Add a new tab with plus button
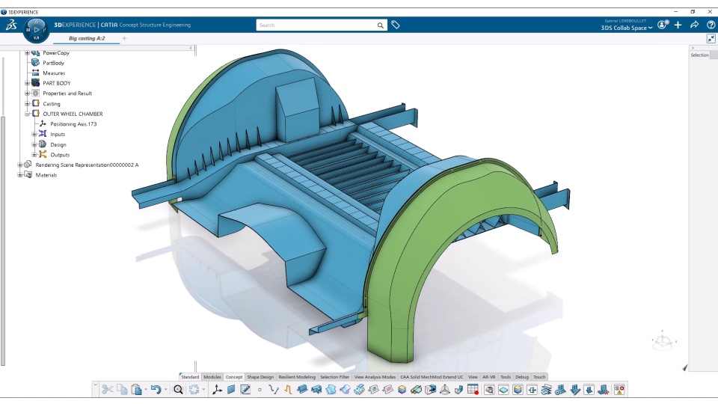Screen dimensions: 718x404 (x=124, y=38)
